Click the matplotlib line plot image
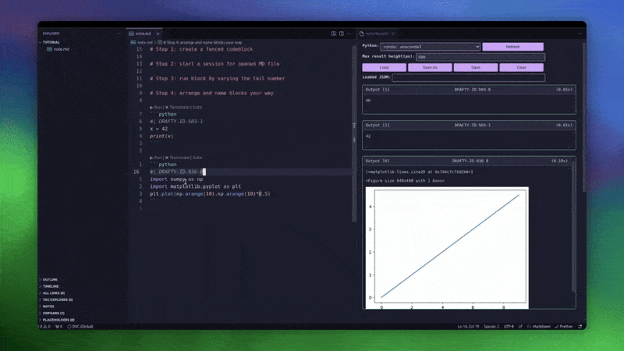The width and height of the screenshot is (624, 351). [x=447, y=247]
